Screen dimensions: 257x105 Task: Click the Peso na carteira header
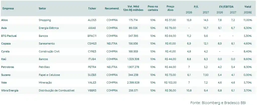coord(153,8)
